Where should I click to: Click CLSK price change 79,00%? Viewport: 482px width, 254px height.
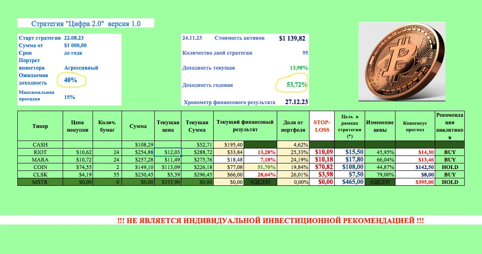coord(380,175)
